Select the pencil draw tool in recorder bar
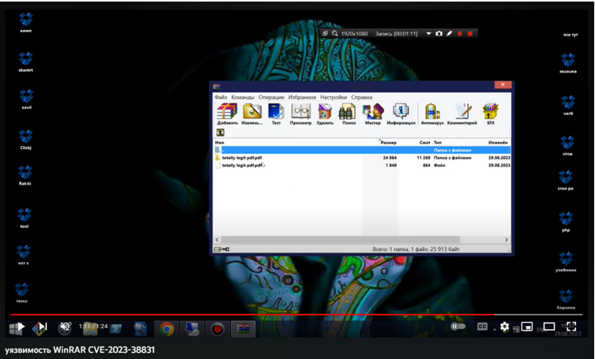Screen dimensions: 595x359 click(x=450, y=33)
